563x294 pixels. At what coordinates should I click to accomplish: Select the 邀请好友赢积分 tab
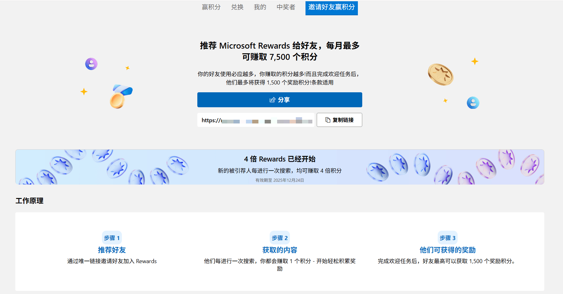tap(331, 7)
